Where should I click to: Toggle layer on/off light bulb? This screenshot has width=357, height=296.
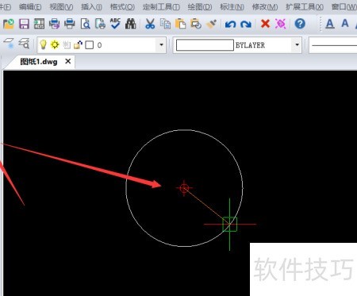click(43, 44)
